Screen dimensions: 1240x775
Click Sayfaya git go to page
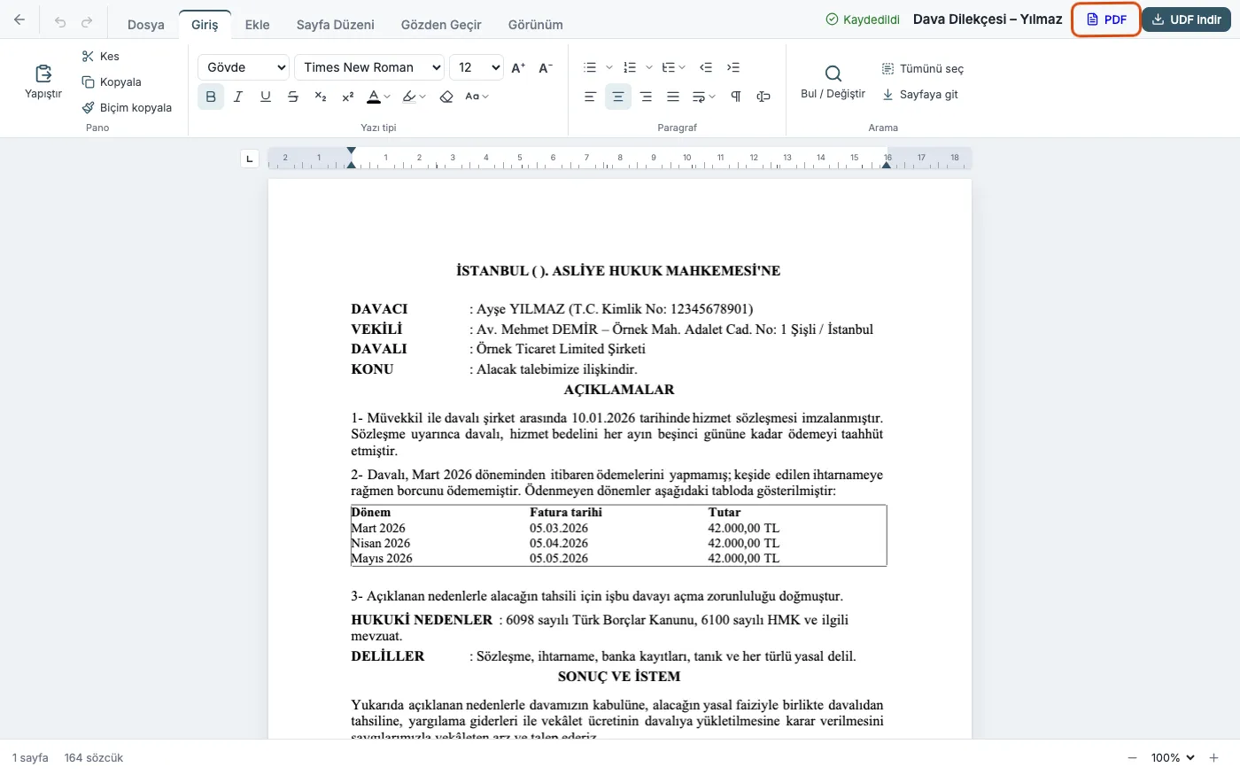[919, 94]
